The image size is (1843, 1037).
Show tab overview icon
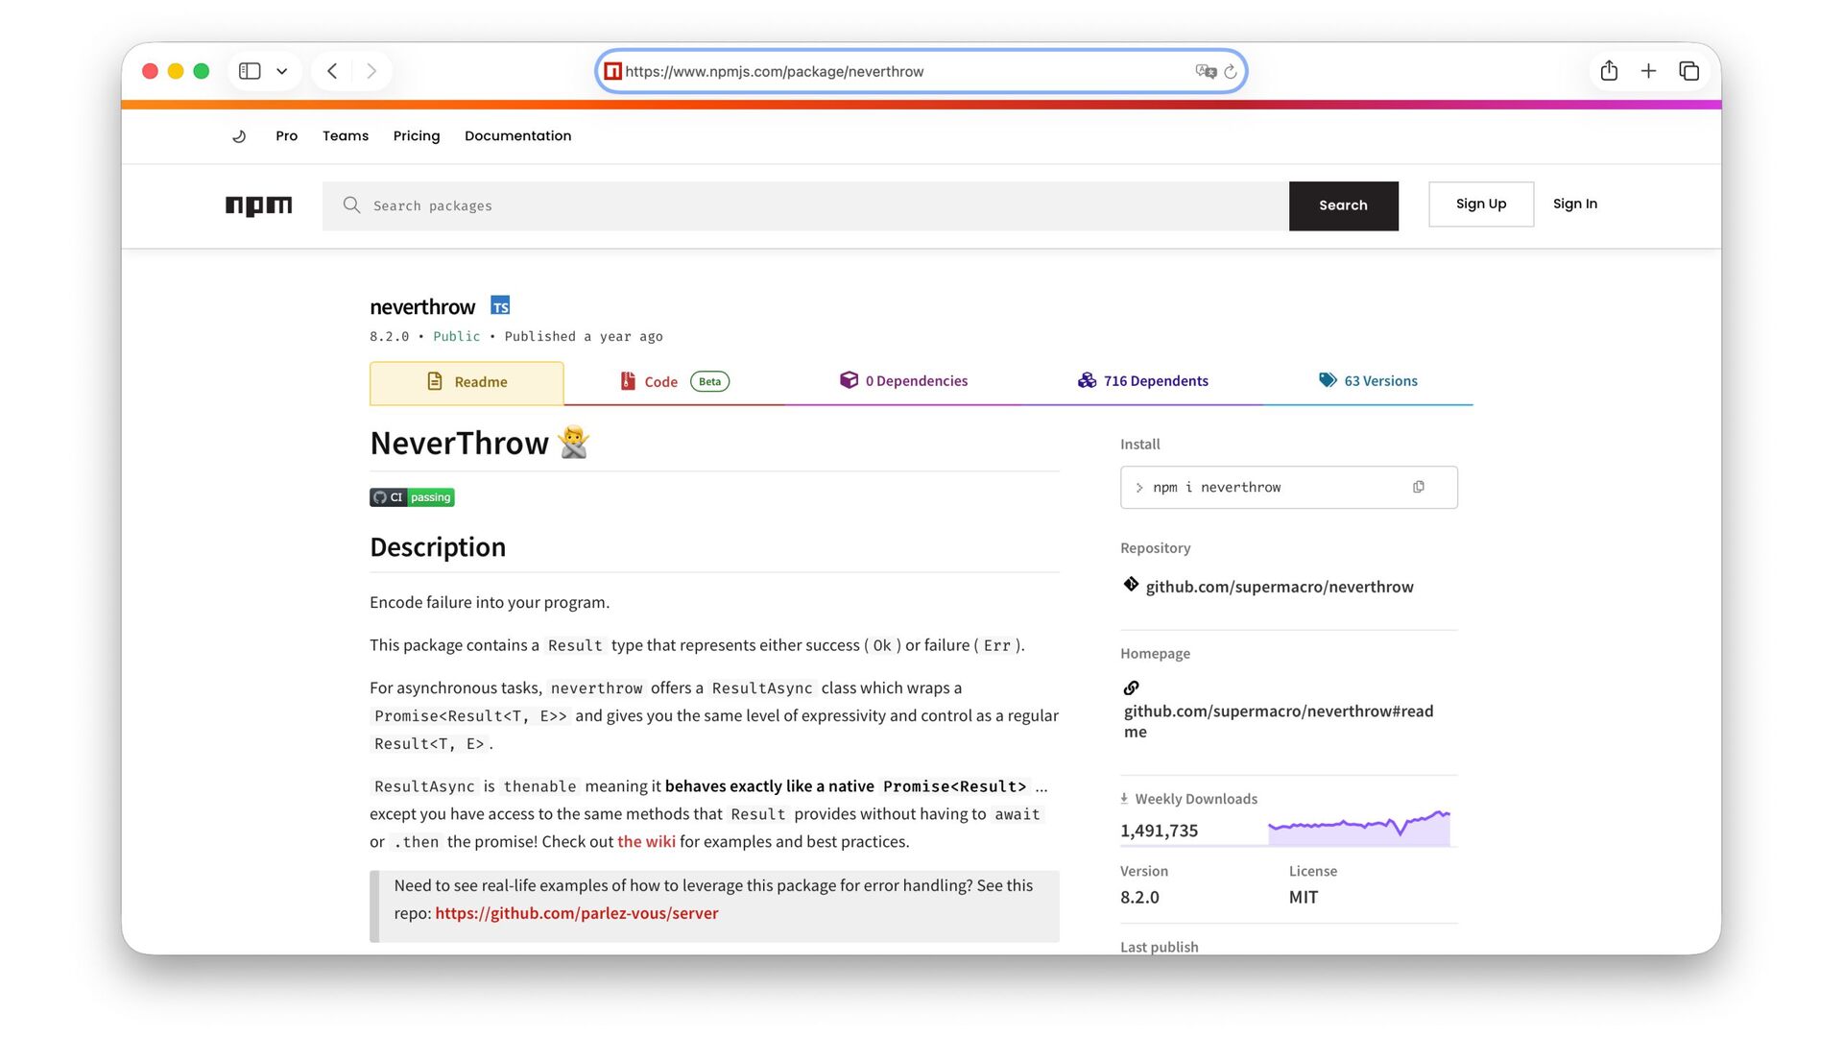tap(1688, 71)
